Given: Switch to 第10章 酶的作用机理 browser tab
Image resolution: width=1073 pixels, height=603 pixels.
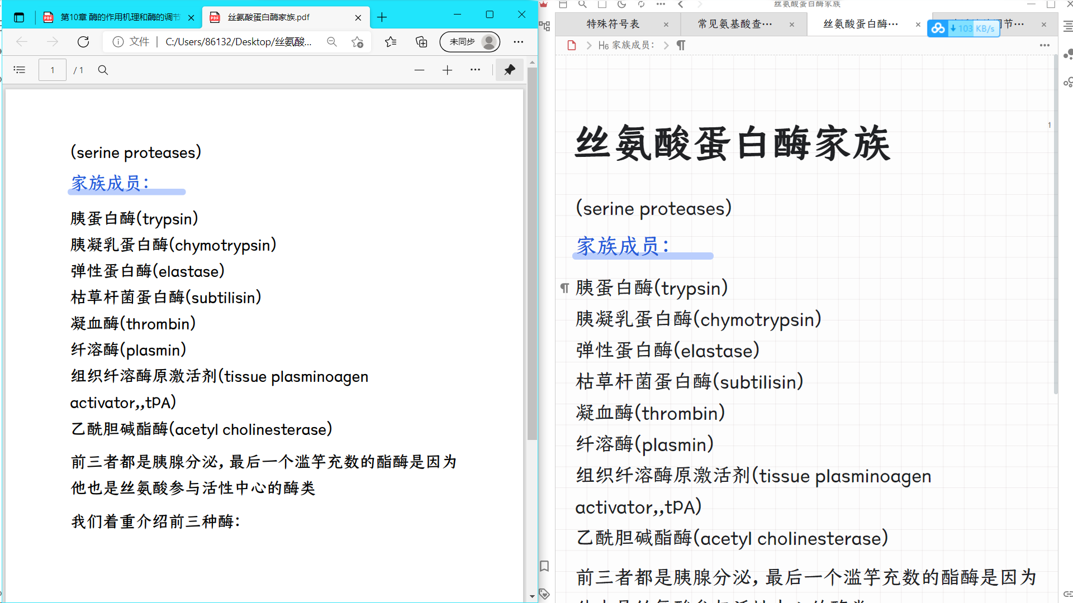Looking at the screenshot, I should (120, 17).
